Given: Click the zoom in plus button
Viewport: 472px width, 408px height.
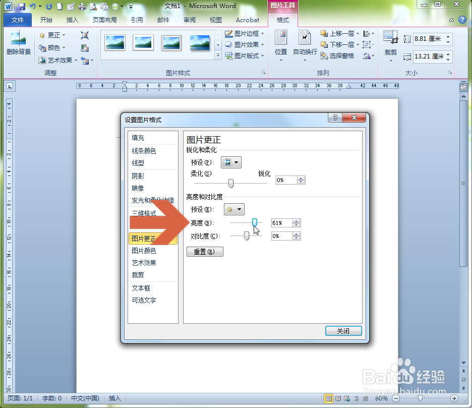Looking at the screenshot, I should (454, 398).
